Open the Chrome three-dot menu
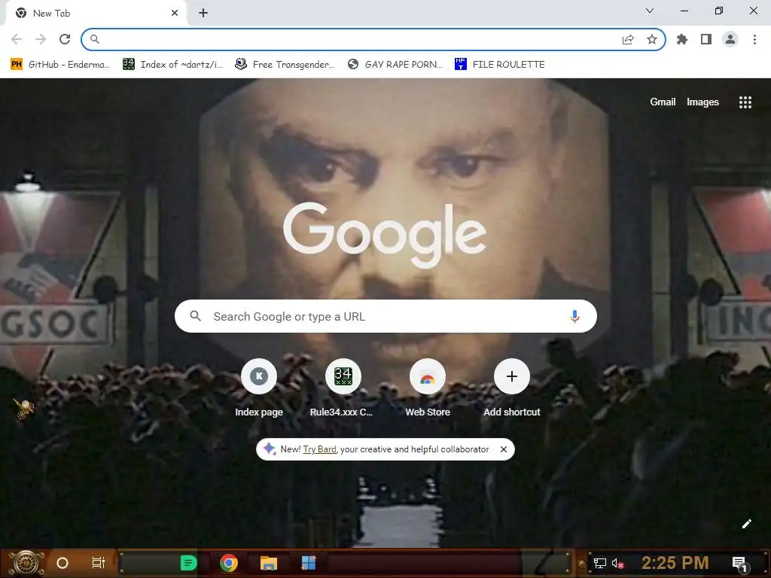Image resolution: width=771 pixels, height=578 pixels. [x=754, y=39]
